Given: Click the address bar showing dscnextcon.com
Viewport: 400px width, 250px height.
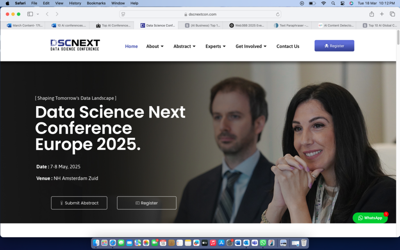Looking at the screenshot, I should 200,14.
